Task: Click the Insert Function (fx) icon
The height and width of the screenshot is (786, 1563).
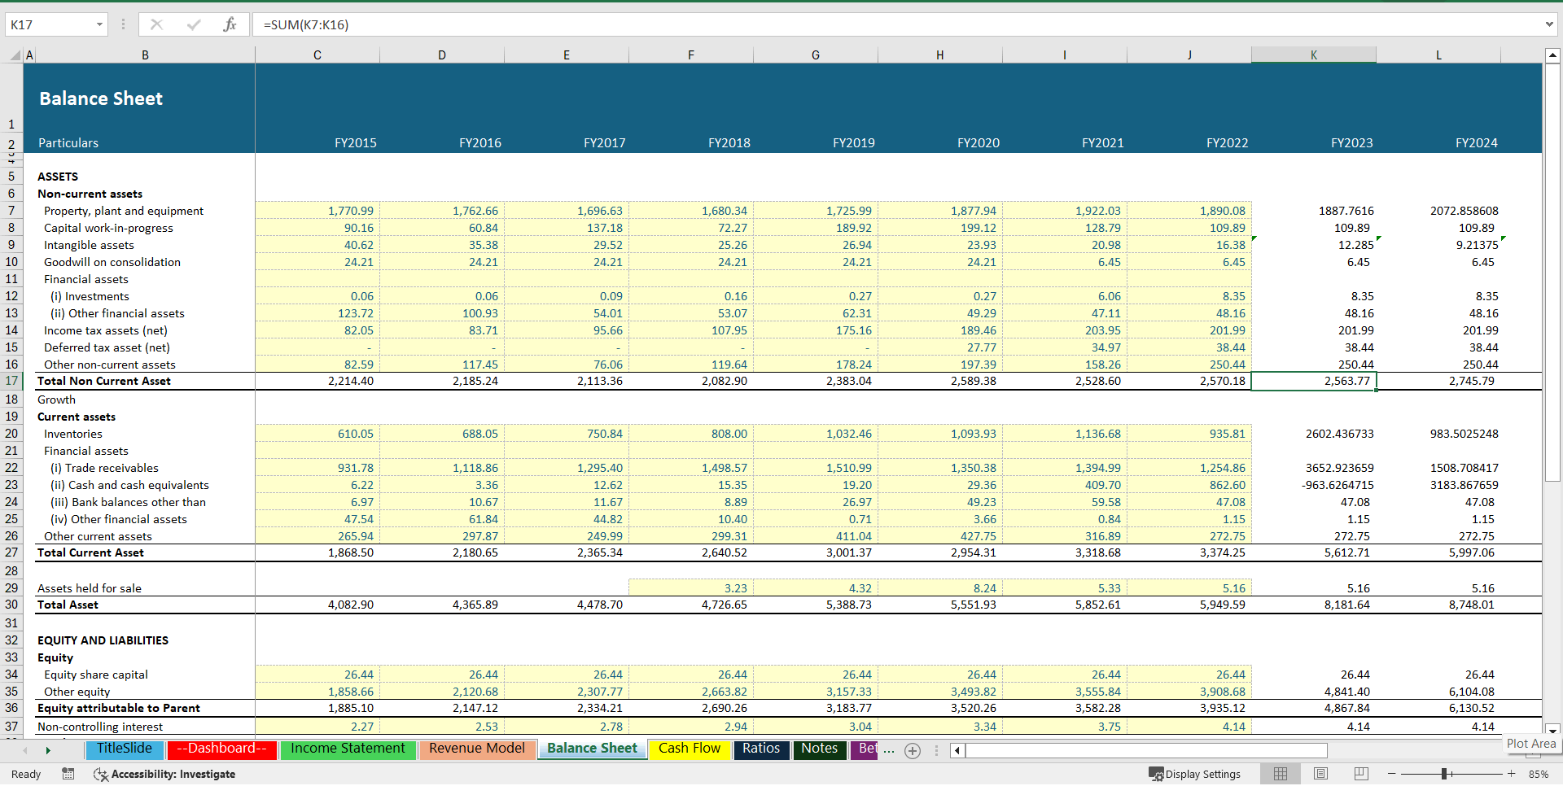Action: [x=231, y=24]
